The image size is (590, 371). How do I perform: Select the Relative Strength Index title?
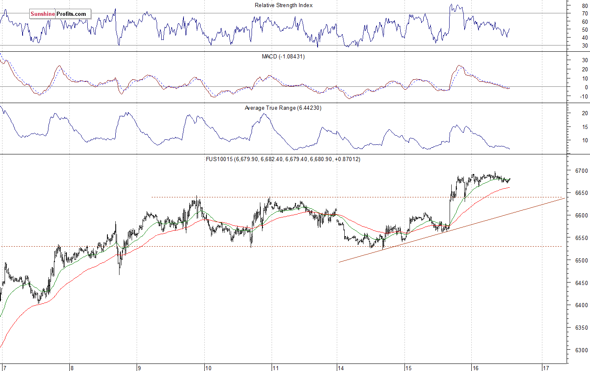tap(284, 5)
